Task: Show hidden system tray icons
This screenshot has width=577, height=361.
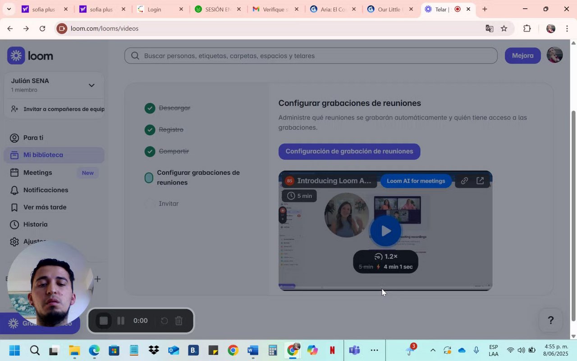Action: tap(433, 350)
